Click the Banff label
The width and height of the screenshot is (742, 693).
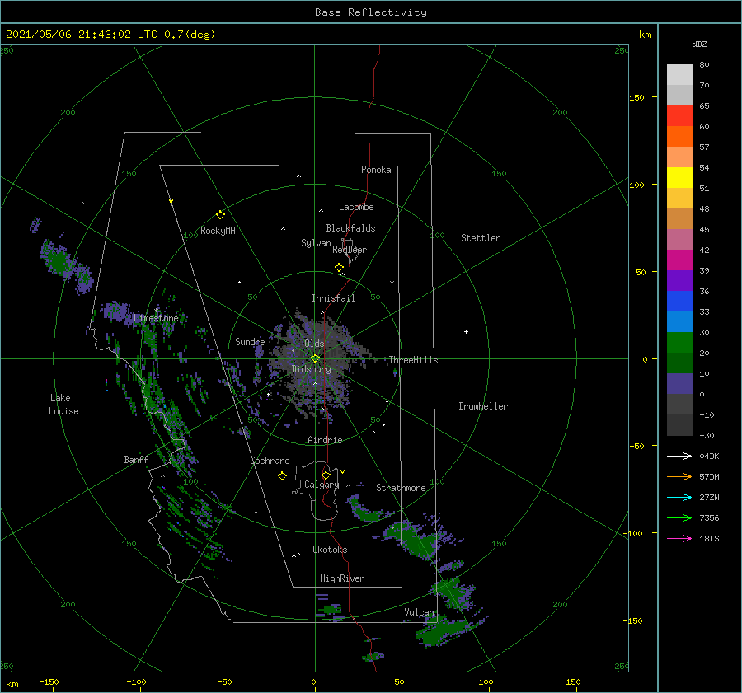click(136, 459)
